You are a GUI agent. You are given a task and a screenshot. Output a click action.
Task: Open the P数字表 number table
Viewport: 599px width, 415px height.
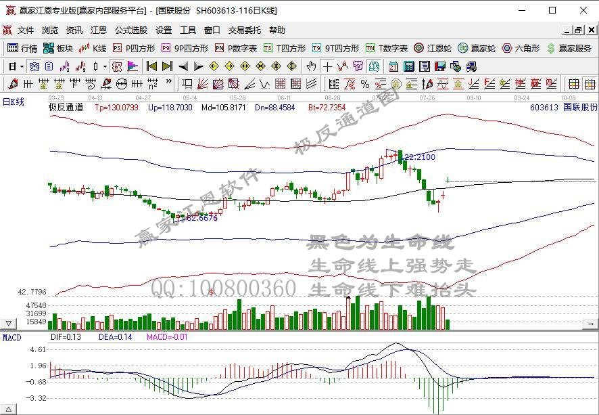[236, 48]
